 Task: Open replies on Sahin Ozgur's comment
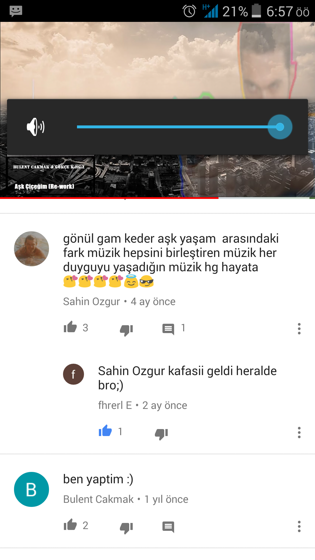point(168,329)
